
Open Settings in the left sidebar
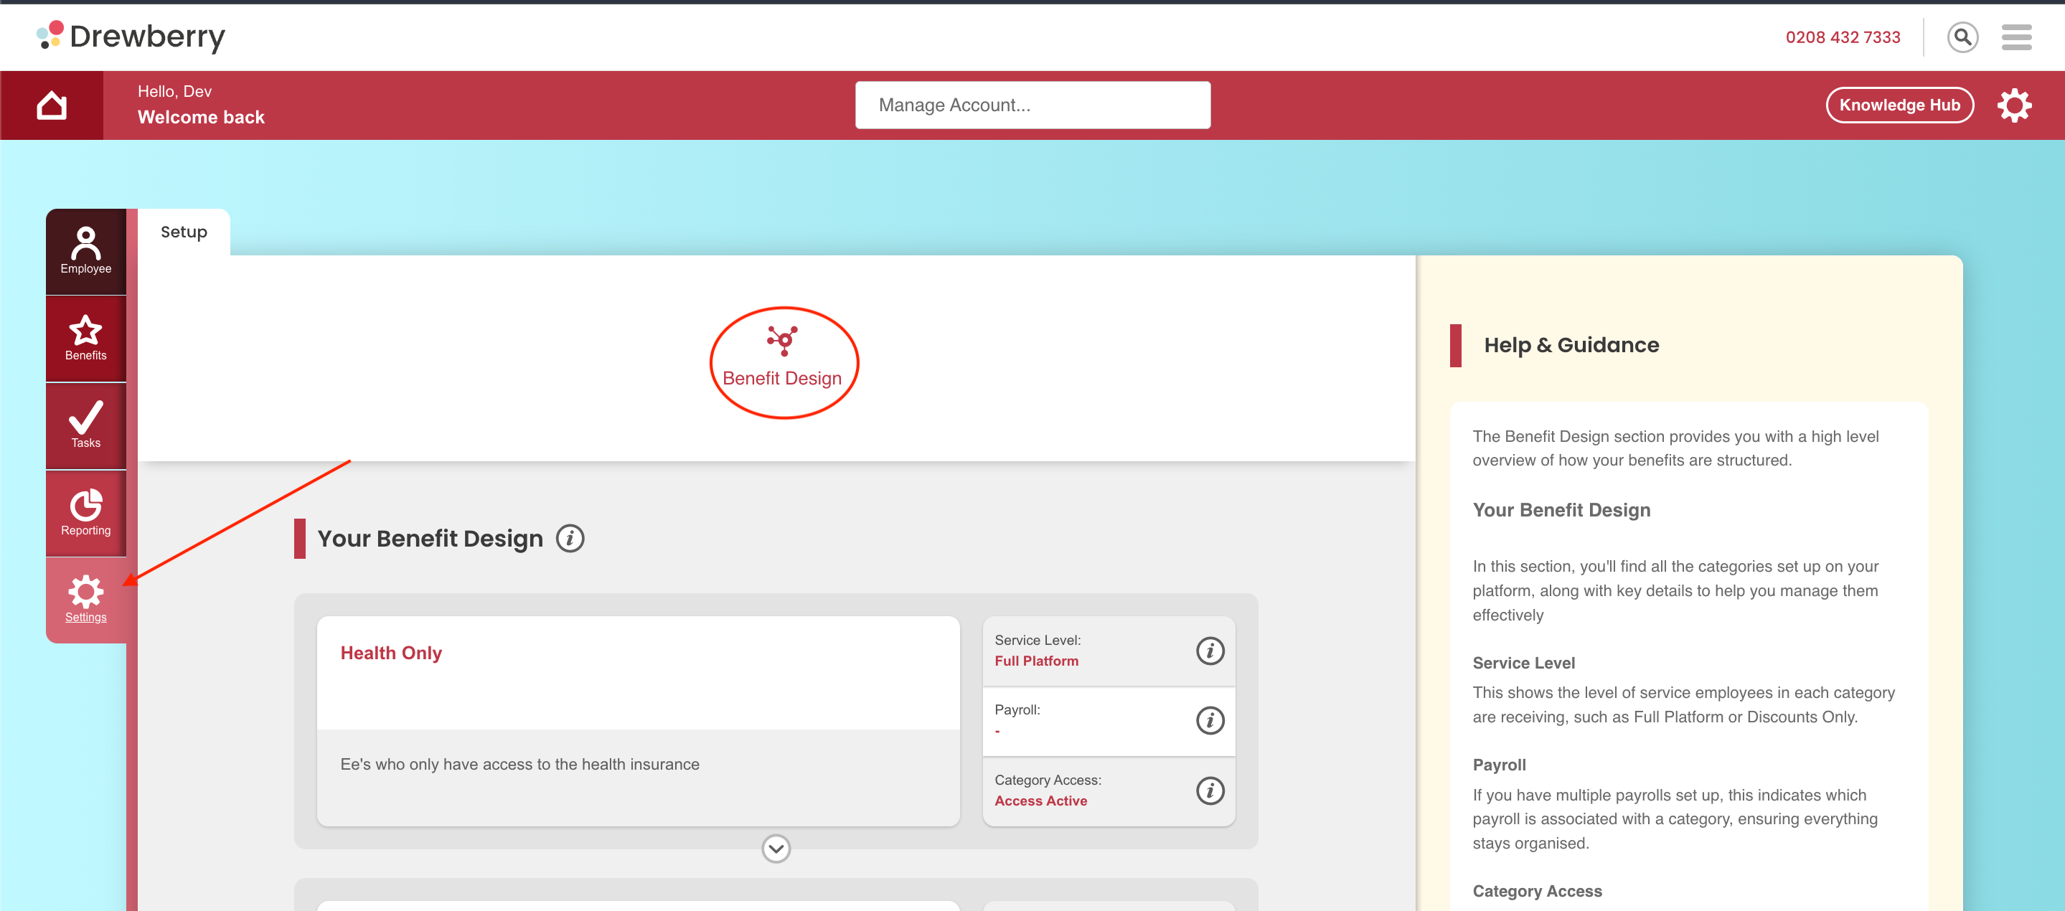(86, 599)
